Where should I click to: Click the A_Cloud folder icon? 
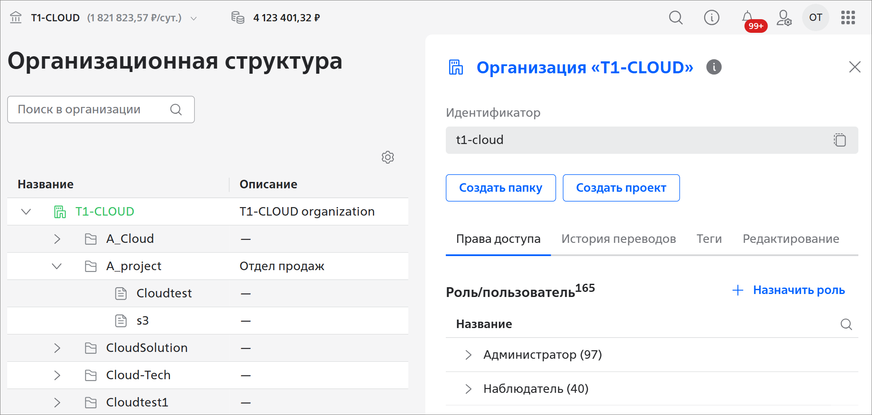(x=90, y=239)
